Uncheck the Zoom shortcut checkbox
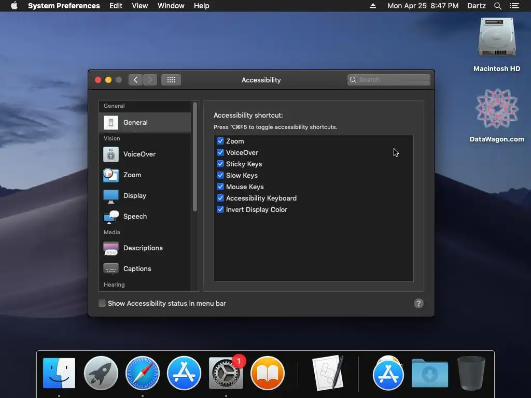The height and width of the screenshot is (398, 531). [220, 141]
